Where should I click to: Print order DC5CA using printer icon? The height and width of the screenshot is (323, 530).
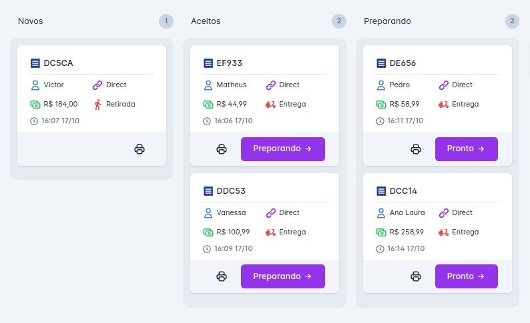140,149
